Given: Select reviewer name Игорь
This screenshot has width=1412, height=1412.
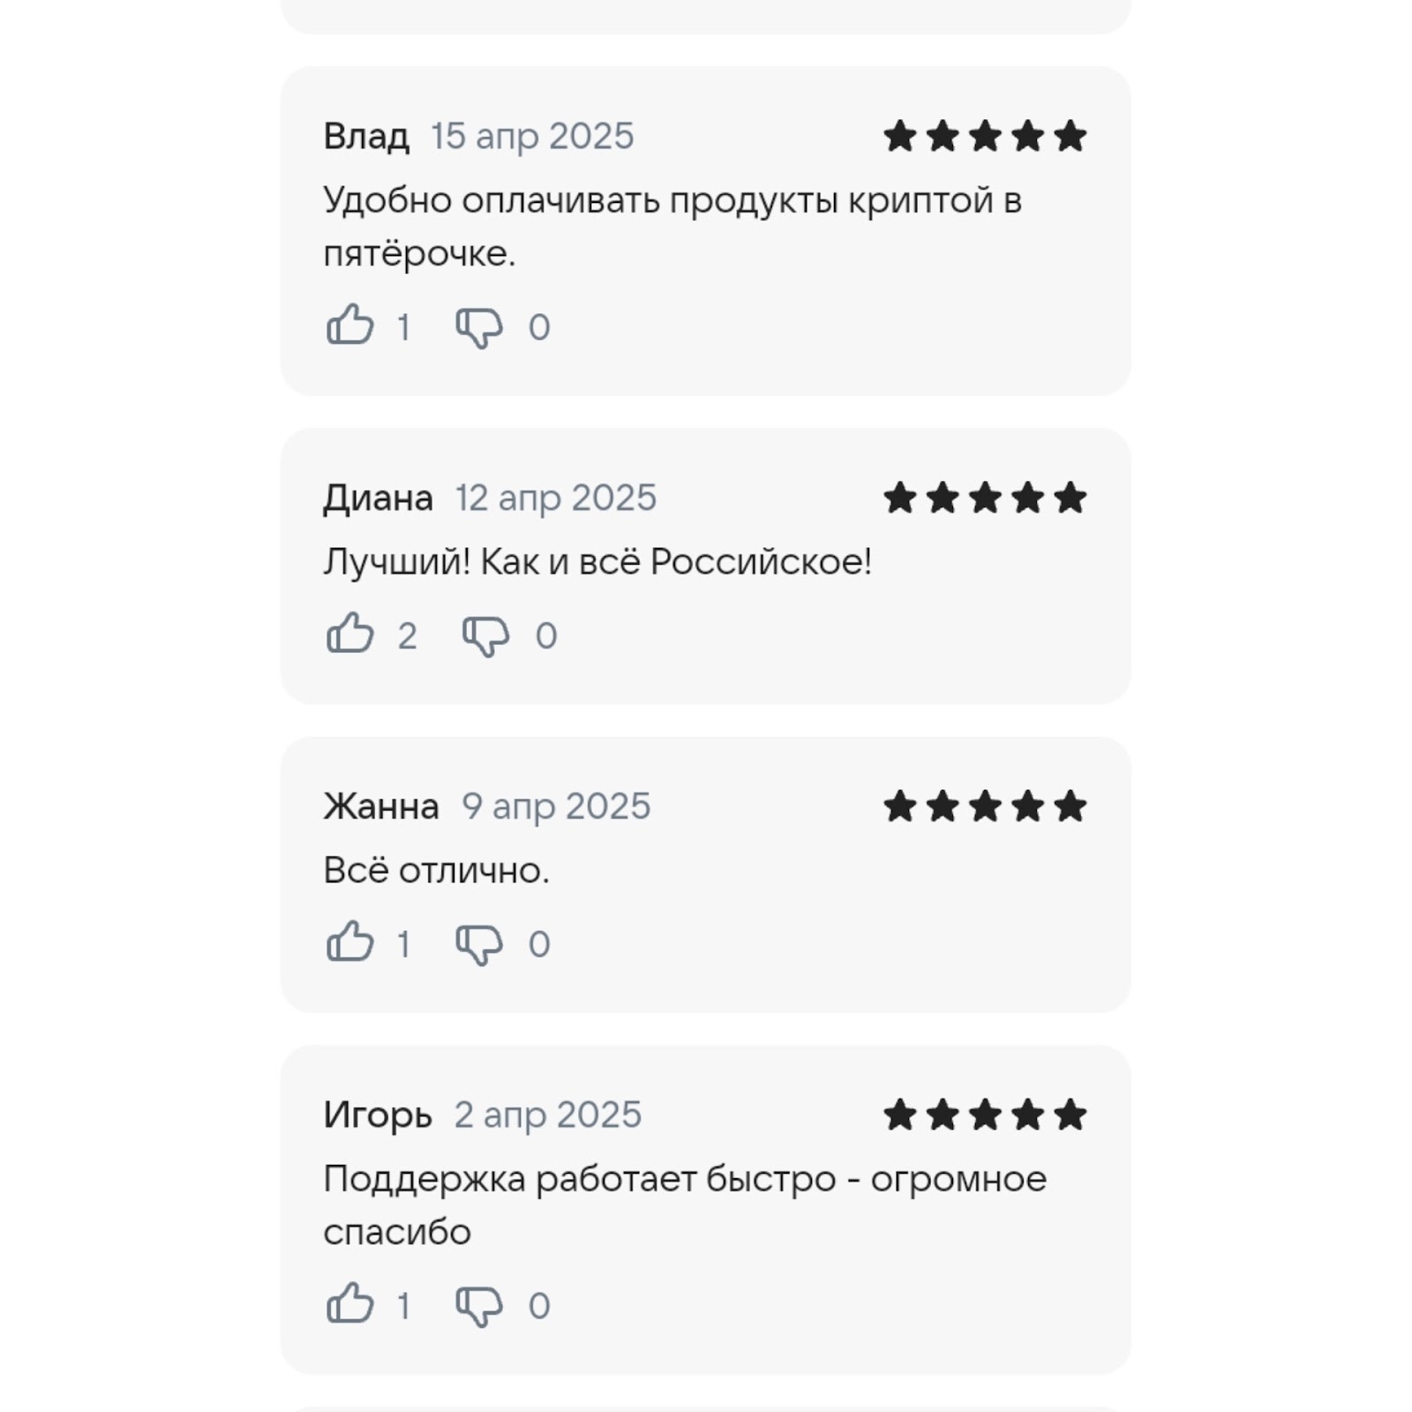Looking at the screenshot, I should pyautogui.click(x=378, y=1115).
